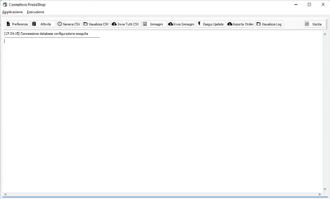The image size is (330, 199).
Task: Open Preferenze button label
Action: click(x=20, y=24)
